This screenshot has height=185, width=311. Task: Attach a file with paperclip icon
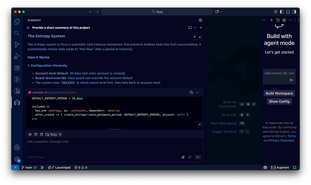click(183, 157)
